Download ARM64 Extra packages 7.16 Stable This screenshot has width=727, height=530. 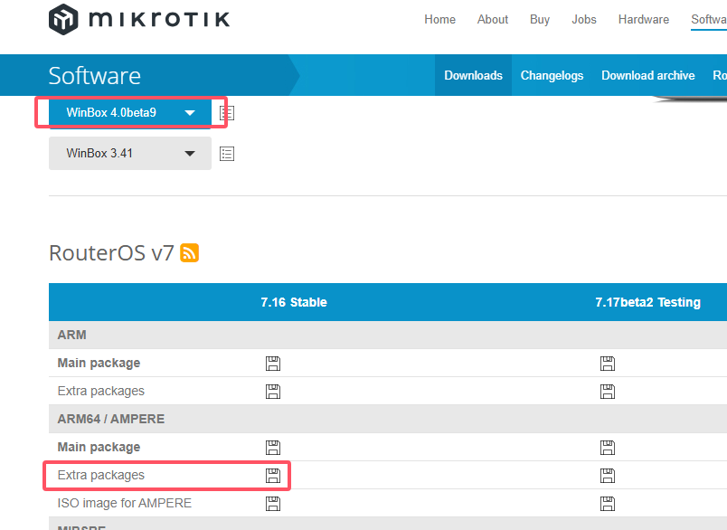click(273, 476)
